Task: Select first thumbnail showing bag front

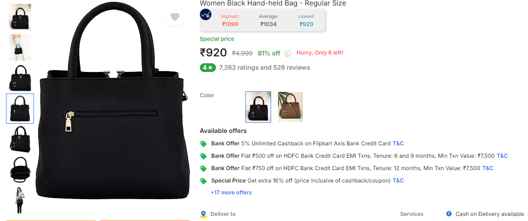Action: pos(20,17)
